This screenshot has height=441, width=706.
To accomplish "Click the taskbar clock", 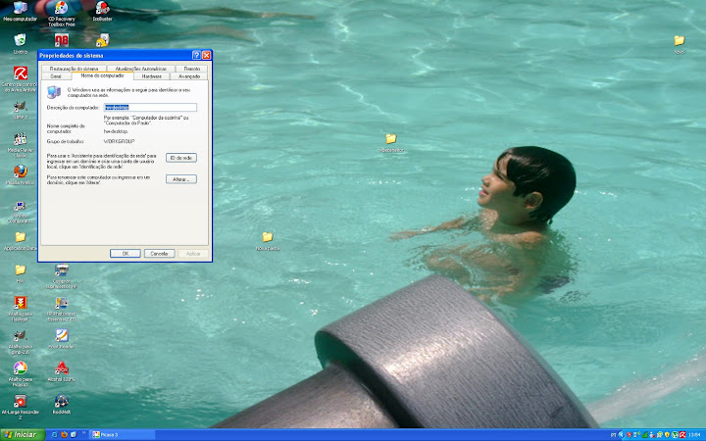I will pos(694,435).
